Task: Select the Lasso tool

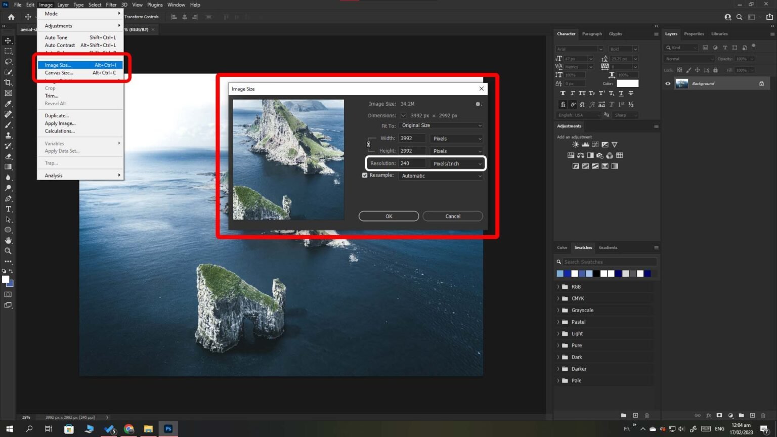Action: click(x=8, y=61)
